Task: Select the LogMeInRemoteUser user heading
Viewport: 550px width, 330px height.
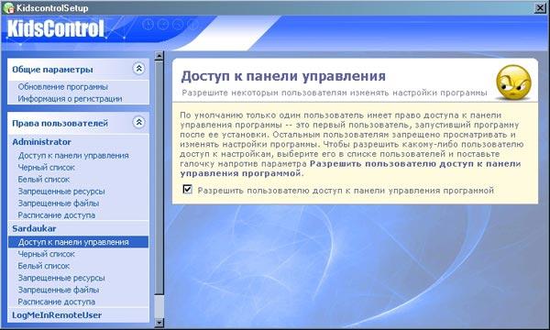Action: click(x=57, y=315)
